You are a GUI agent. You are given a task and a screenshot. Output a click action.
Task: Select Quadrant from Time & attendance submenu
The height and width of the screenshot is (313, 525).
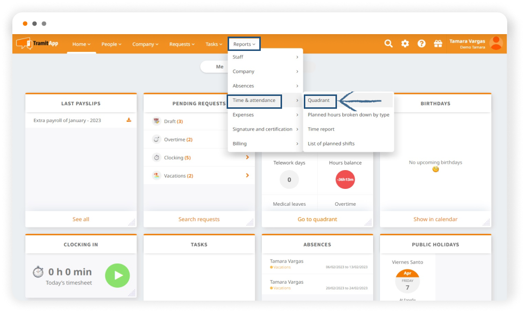tap(319, 100)
